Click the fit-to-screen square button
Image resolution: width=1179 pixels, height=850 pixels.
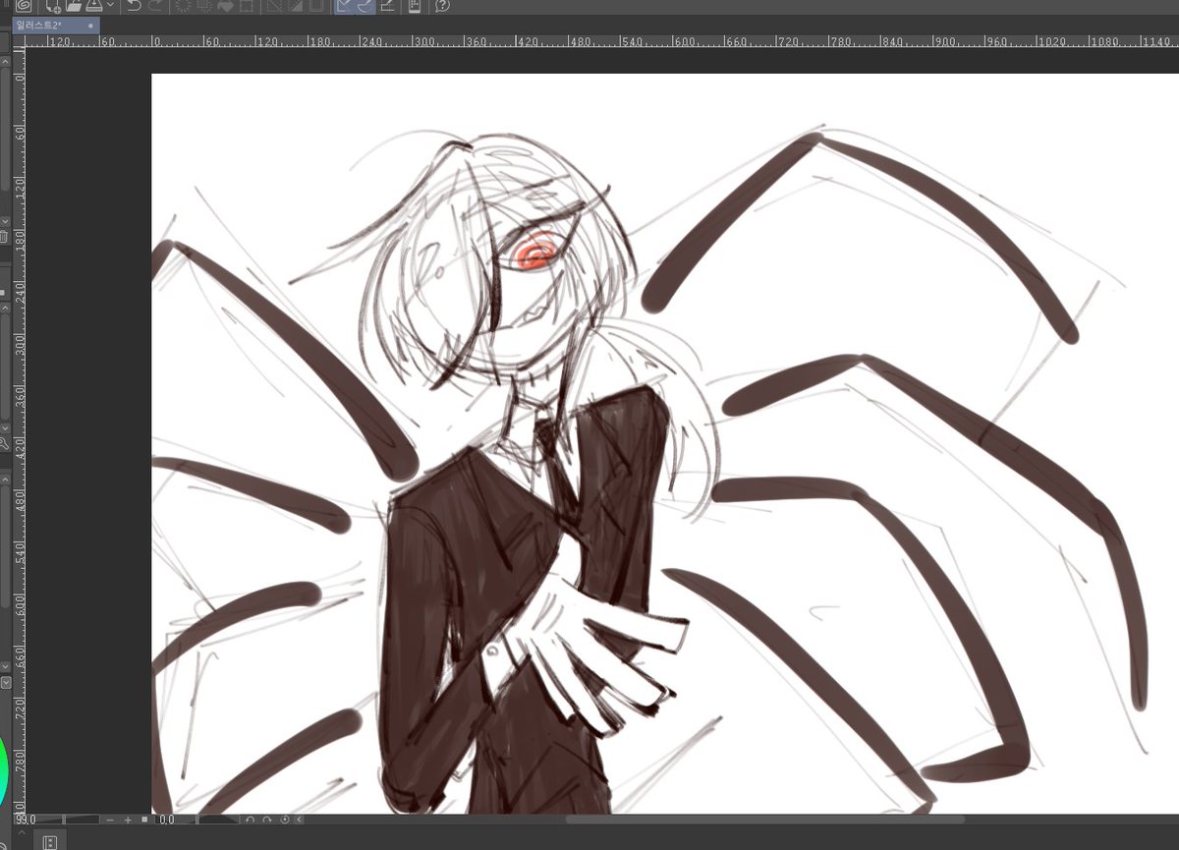coord(145,820)
